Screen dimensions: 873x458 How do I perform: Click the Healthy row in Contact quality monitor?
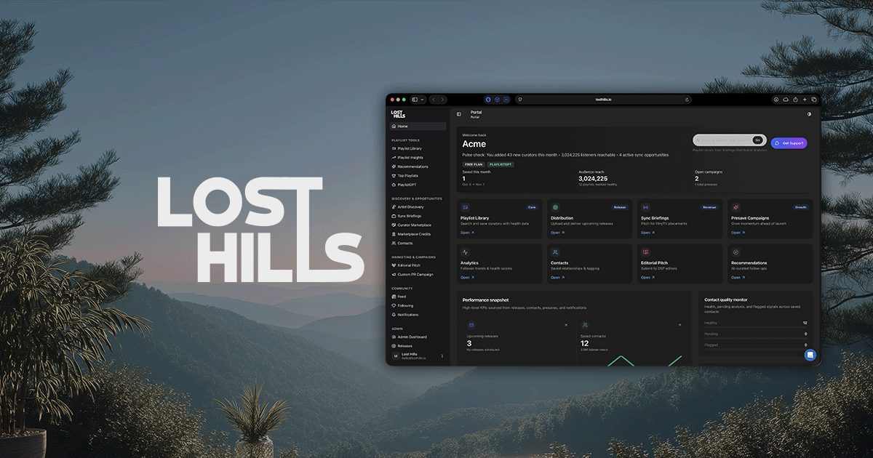[755, 323]
